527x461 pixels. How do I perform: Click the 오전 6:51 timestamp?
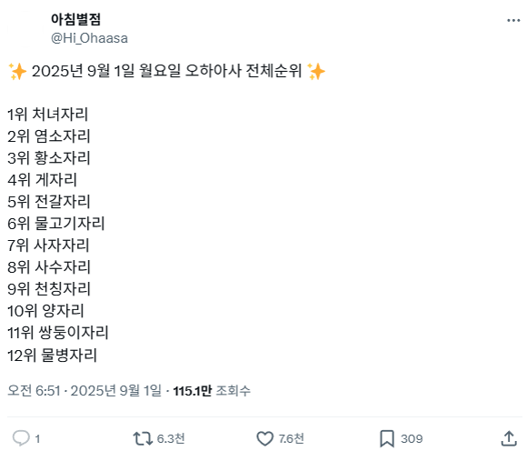pyautogui.click(x=34, y=391)
